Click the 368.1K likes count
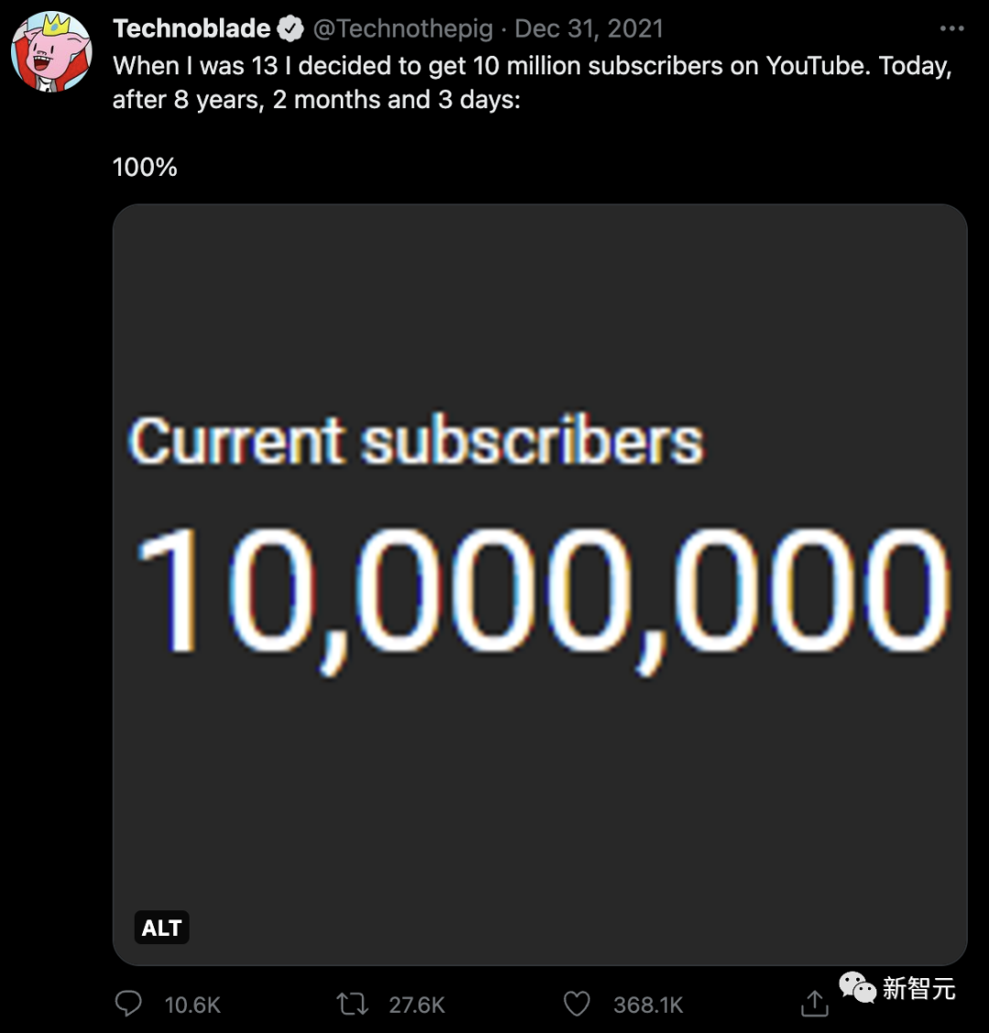This screenshot has width=989, height=1033. (x=648, y=1005)
